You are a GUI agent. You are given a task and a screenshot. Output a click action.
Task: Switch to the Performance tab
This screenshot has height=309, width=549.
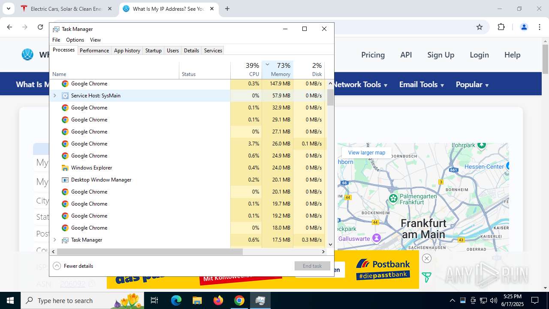[x=94, y=50]
